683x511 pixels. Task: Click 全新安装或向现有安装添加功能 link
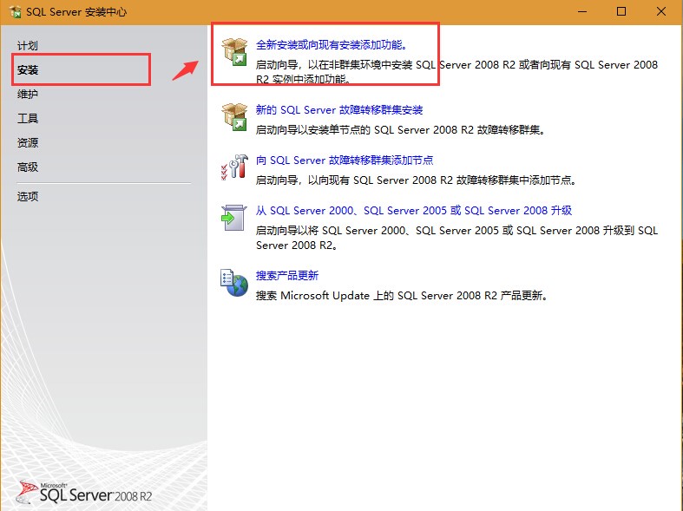click(332, 44)
